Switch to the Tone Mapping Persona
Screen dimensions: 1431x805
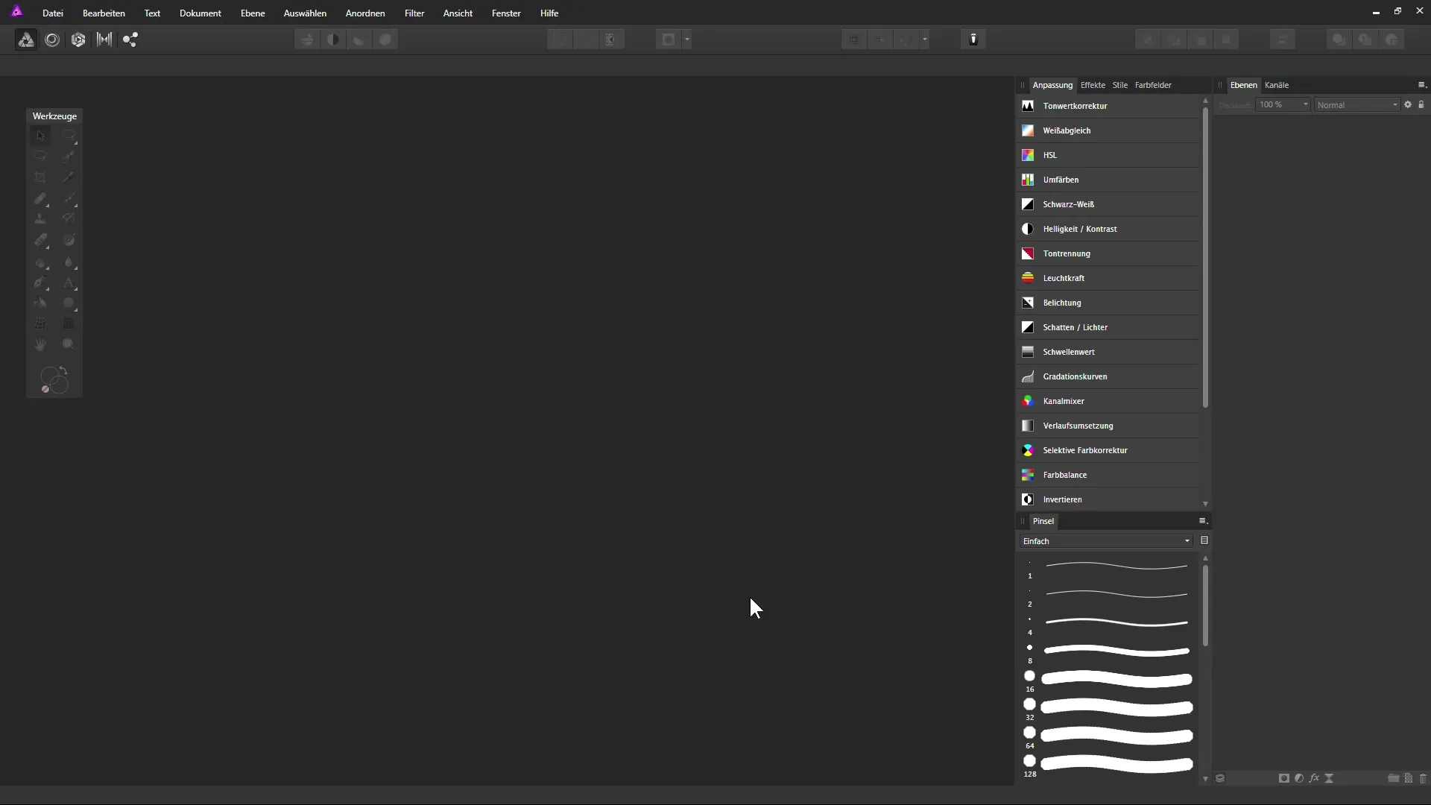104,40
